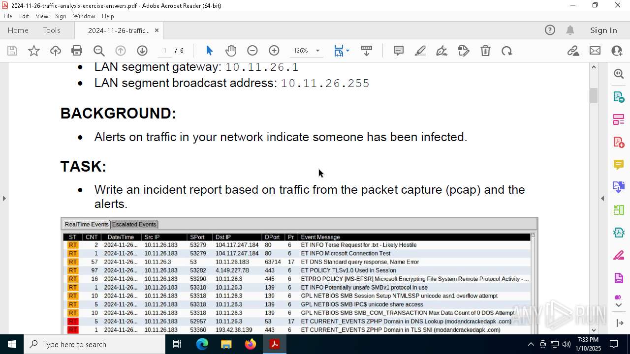Save the file with the floppy disk icon

pos(12,51)
